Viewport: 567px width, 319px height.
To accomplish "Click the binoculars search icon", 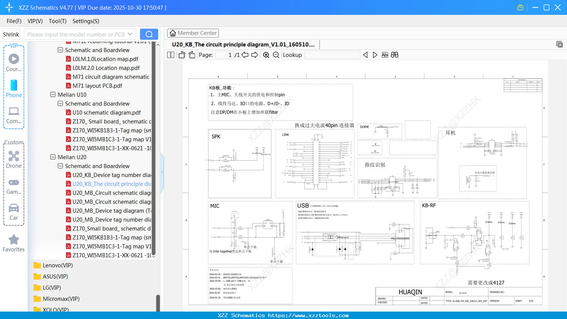I will pos(395,55).
